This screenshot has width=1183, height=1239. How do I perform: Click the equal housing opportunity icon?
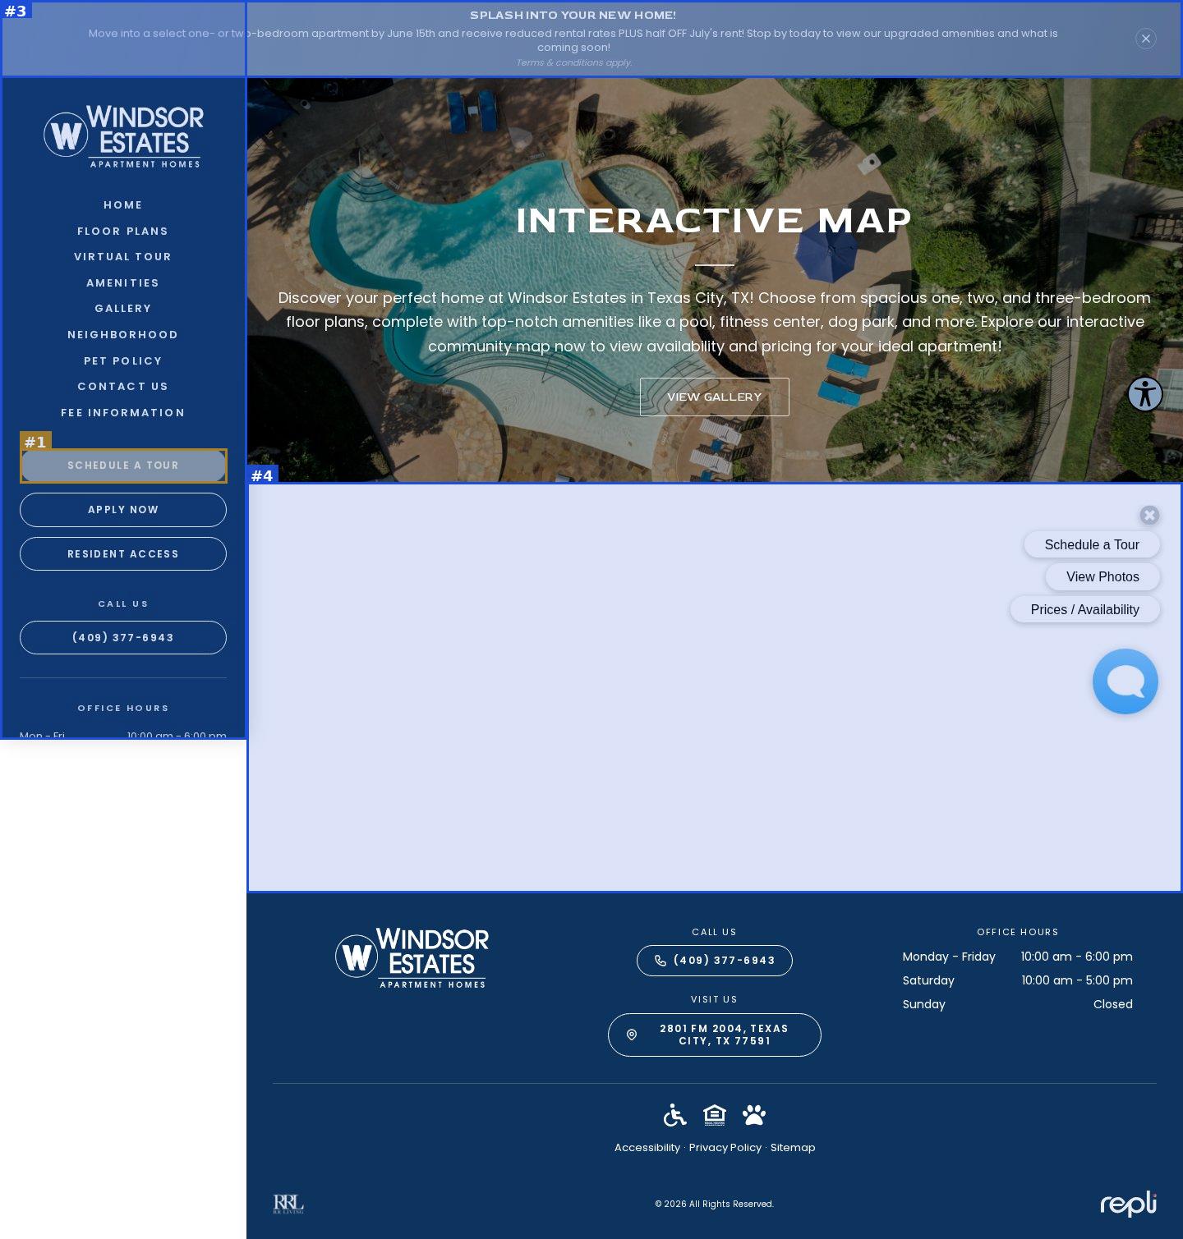[x=715, y=1115]
